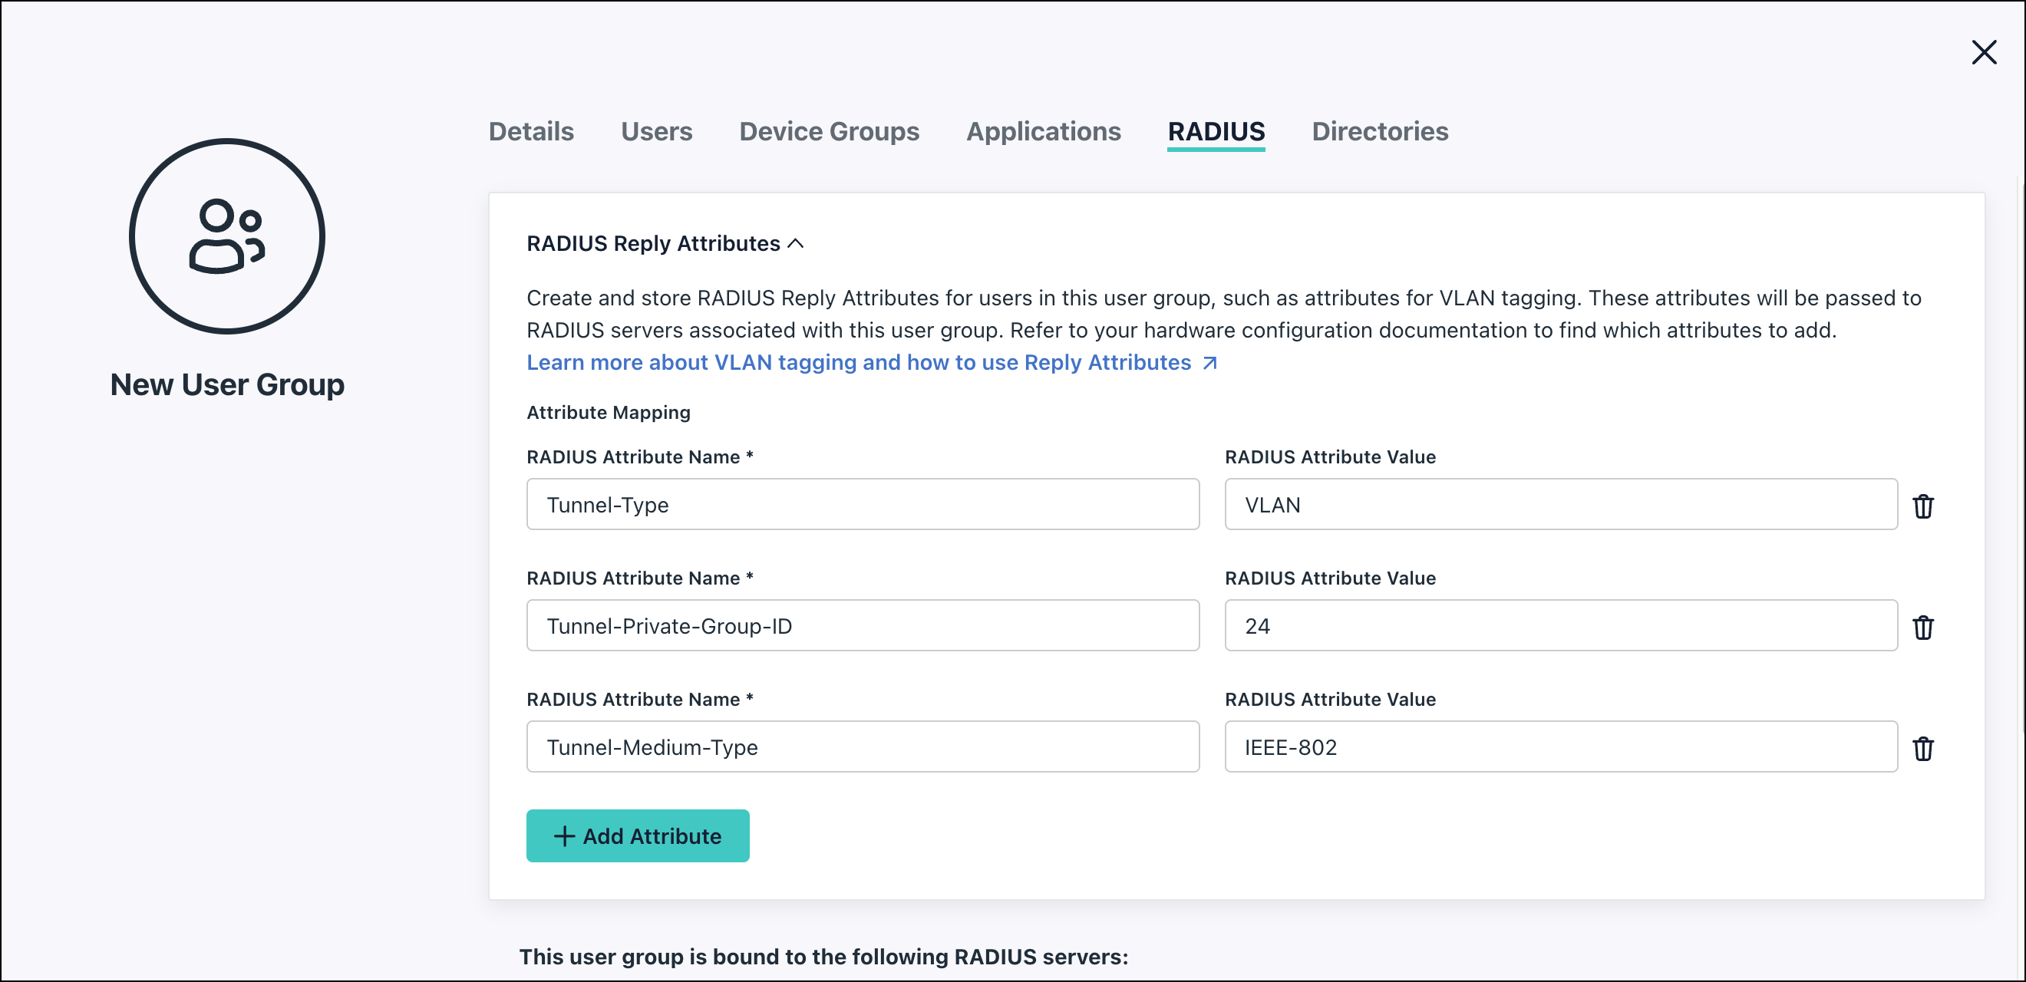Viewport: 2026px width, 982px height.
Task: Click the IEEE-802 attribute value field
Action: pyautogui.click(x=1560, y=747)
